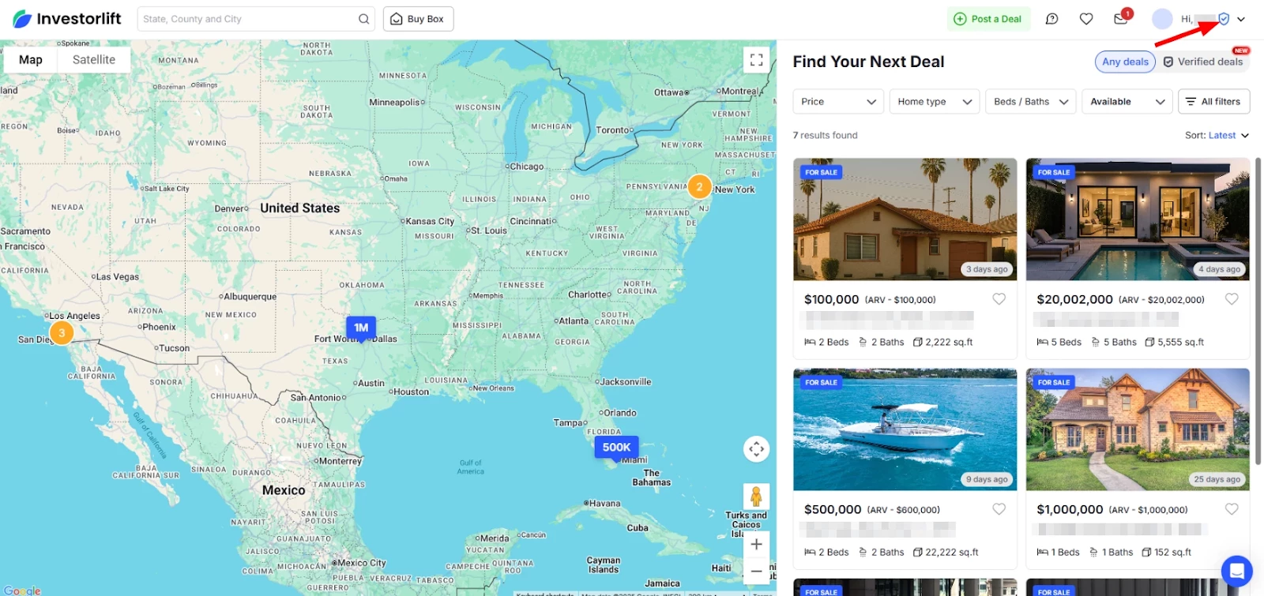Image resolution: width=1264 pixels, height=596 pixels.
Task: Toggle Verified deals filter
Action: tap(1203, 62)
